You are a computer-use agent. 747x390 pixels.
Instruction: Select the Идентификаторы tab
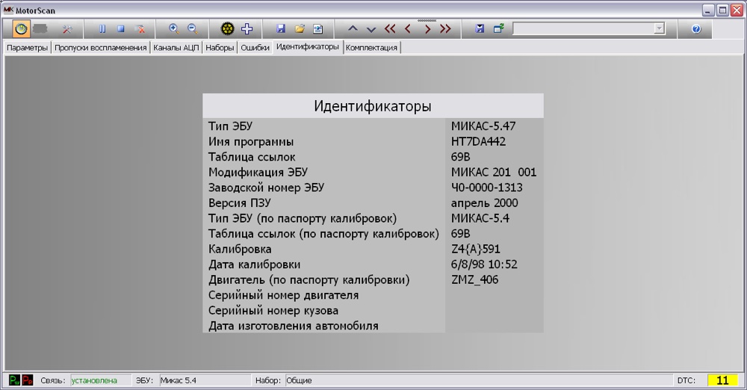pos(308,47)
